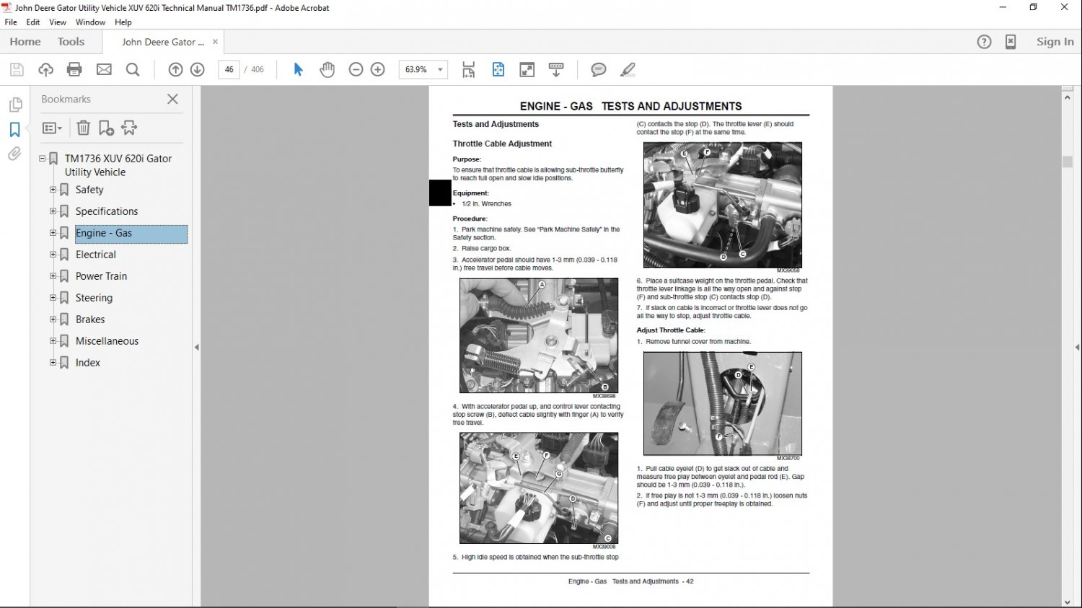This screenshot has height=608, width=1082.
Task: Switch to the Tools tab
Action: click(70, 41)
